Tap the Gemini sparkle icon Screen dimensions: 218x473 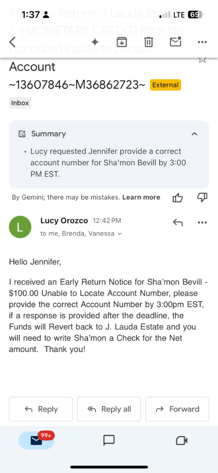95,42
